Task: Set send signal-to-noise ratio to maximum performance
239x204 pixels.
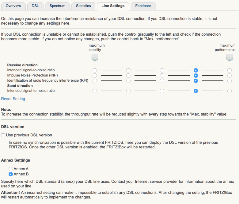Action: 230,91
